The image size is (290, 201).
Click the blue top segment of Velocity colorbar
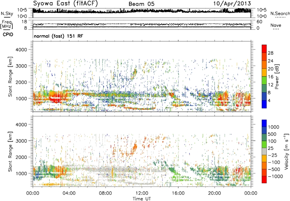click(x=264, y=123)
